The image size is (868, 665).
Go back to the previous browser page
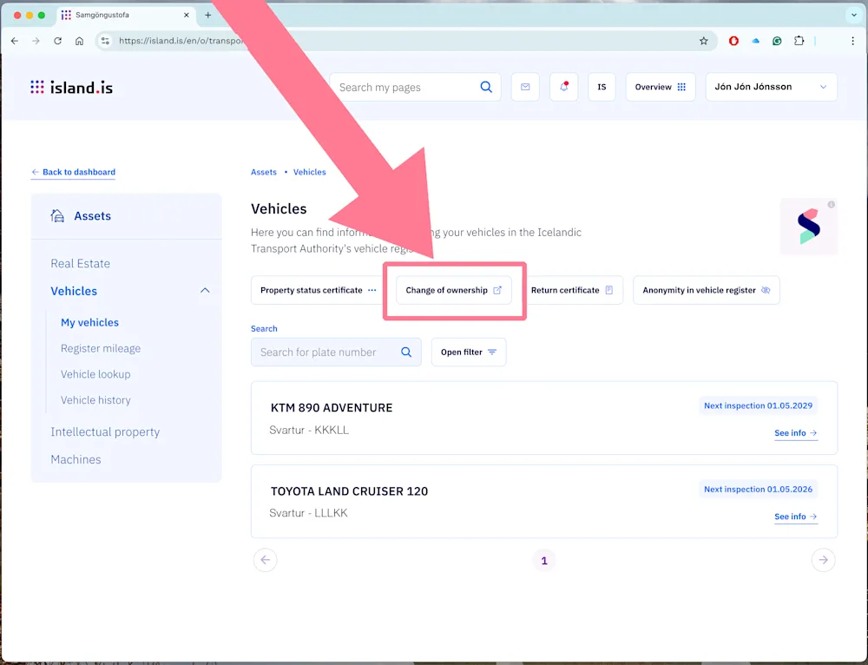coord(15,41)
